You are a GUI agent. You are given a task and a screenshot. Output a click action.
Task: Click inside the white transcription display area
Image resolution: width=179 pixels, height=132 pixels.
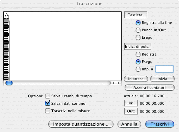pos(65,46)
